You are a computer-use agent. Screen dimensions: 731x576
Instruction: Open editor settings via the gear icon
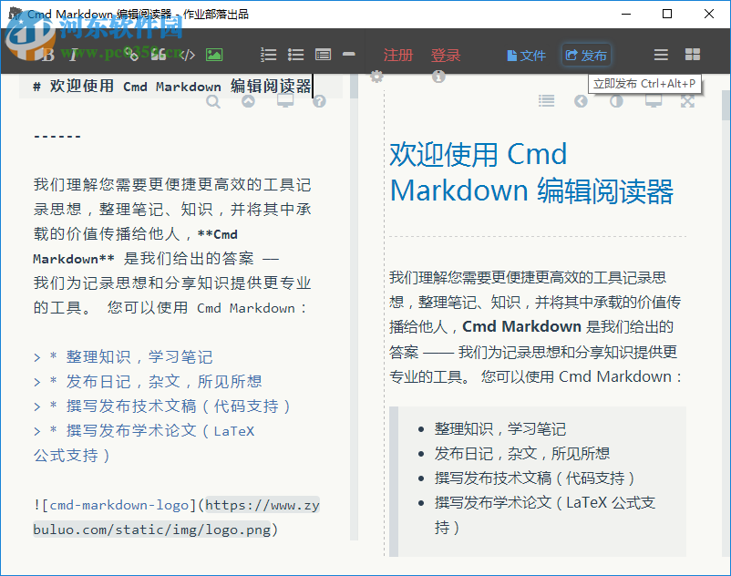376,77
